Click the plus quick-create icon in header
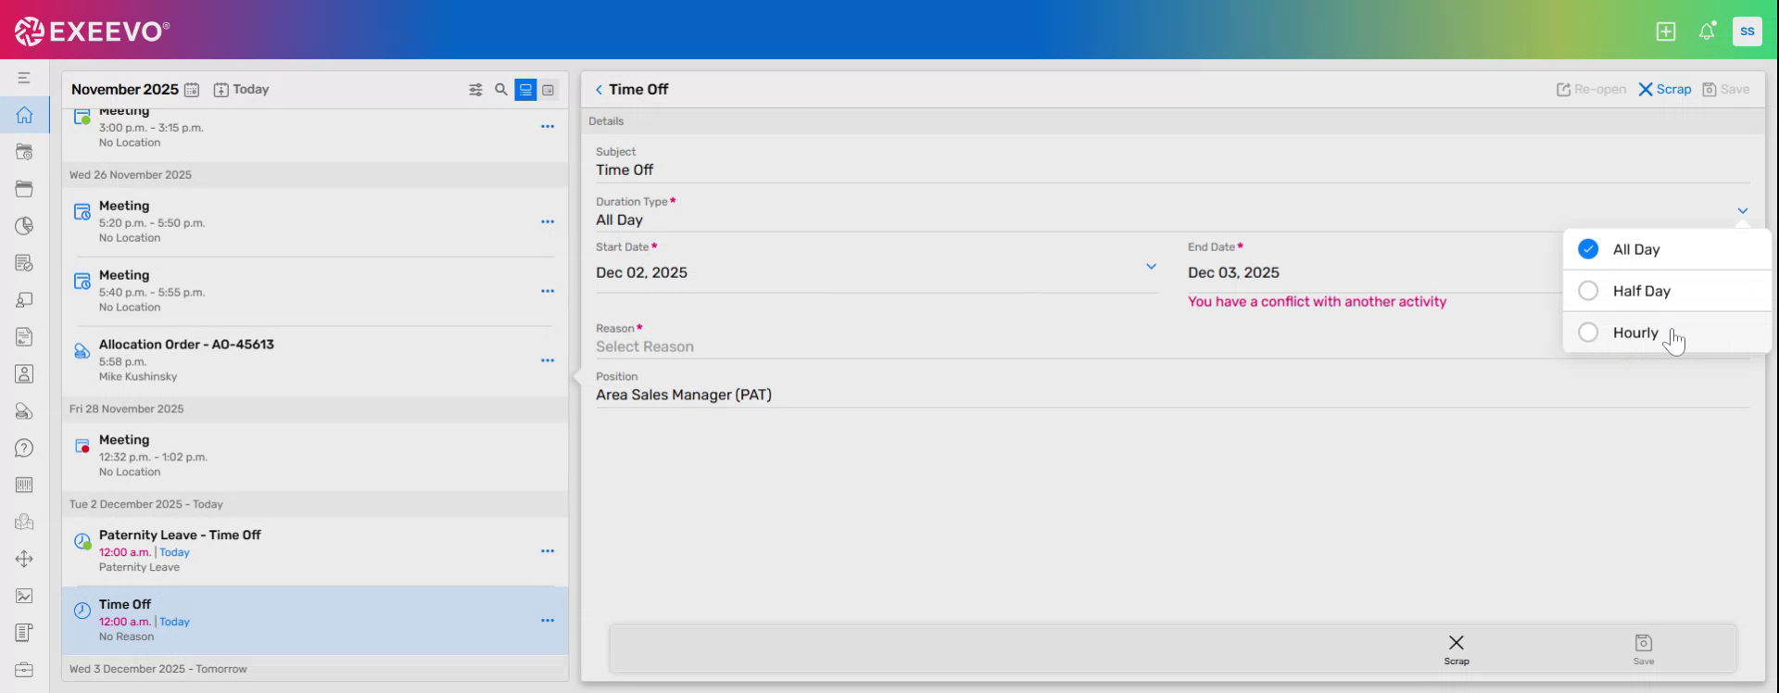This screenshot has height=693, width=1779. point(1666,31)
